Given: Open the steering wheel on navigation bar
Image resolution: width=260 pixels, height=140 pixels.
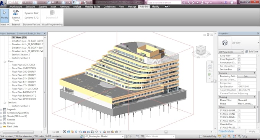Looking at the screenshot, I should (x=210, y=67).
